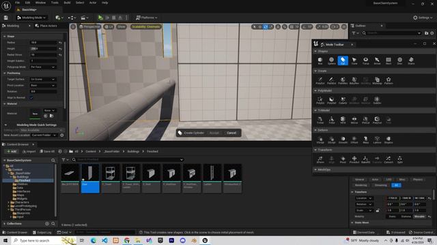
Task: Click Save All in Content Browser
Action: coord(47,151)
